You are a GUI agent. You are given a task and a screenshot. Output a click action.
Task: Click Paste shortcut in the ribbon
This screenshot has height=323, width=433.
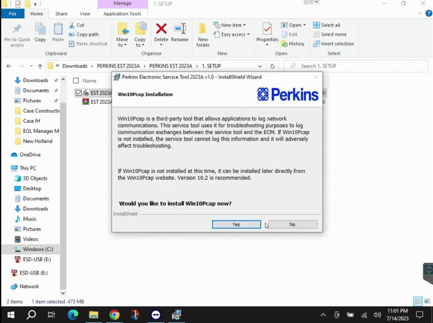tap(88, 44)
